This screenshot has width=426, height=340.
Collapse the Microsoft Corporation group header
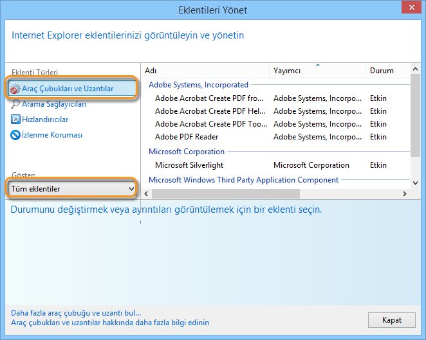[x=187, y=152]
